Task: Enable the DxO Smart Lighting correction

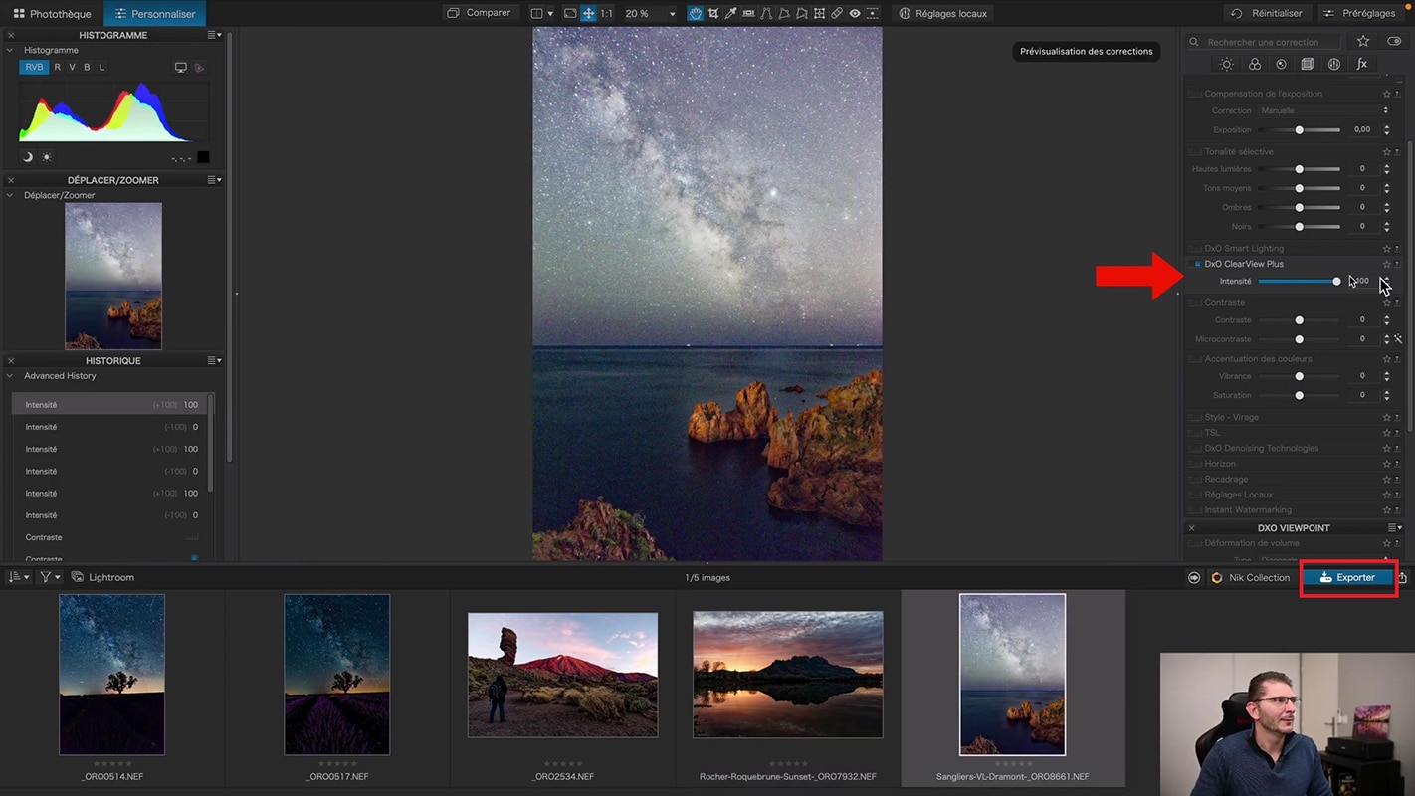Action: (1196, 249)
